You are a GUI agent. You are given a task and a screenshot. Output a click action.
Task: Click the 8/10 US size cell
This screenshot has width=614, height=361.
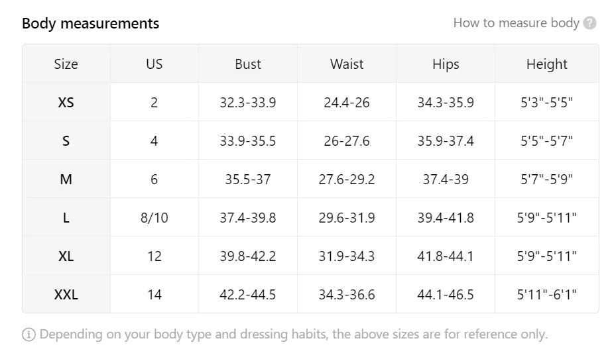tap(154, 218)
